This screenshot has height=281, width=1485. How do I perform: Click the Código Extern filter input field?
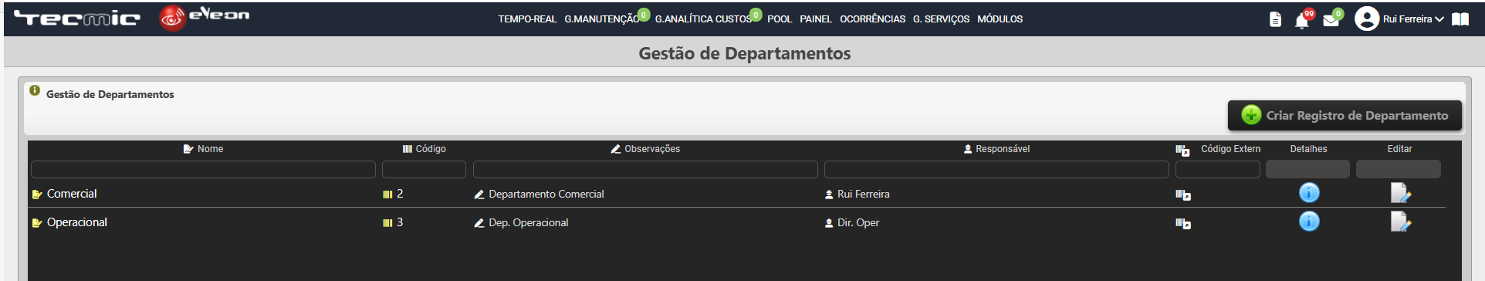(x=1217, y=169)
